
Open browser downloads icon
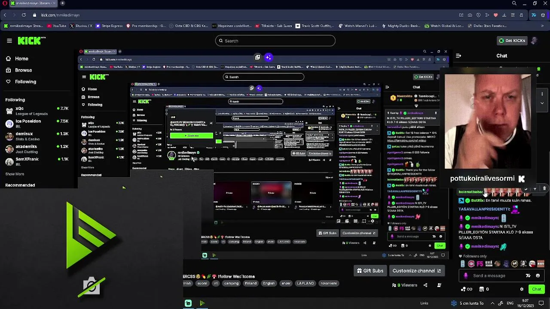tap(504, 15)
